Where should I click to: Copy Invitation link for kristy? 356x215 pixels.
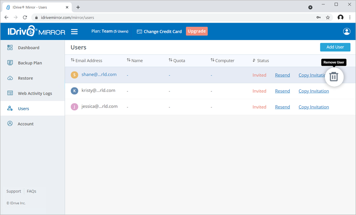pos(314,91)
